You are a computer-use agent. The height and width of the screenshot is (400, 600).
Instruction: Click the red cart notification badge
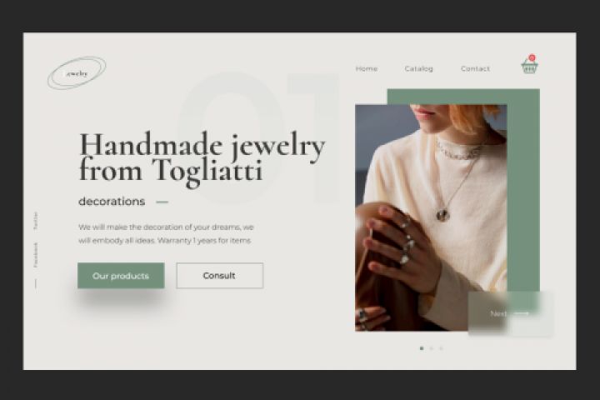click(532, 57)
